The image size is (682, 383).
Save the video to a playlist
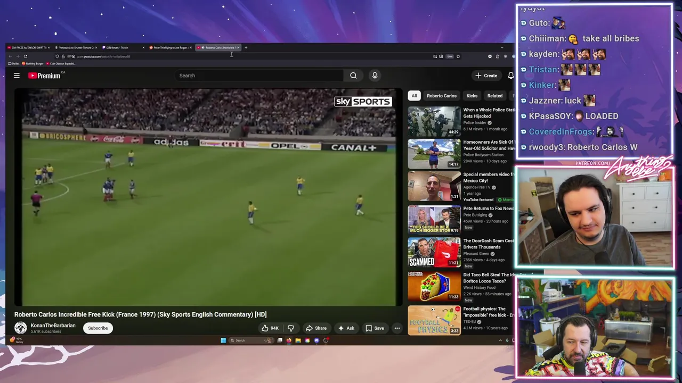[x=375, y=328]
